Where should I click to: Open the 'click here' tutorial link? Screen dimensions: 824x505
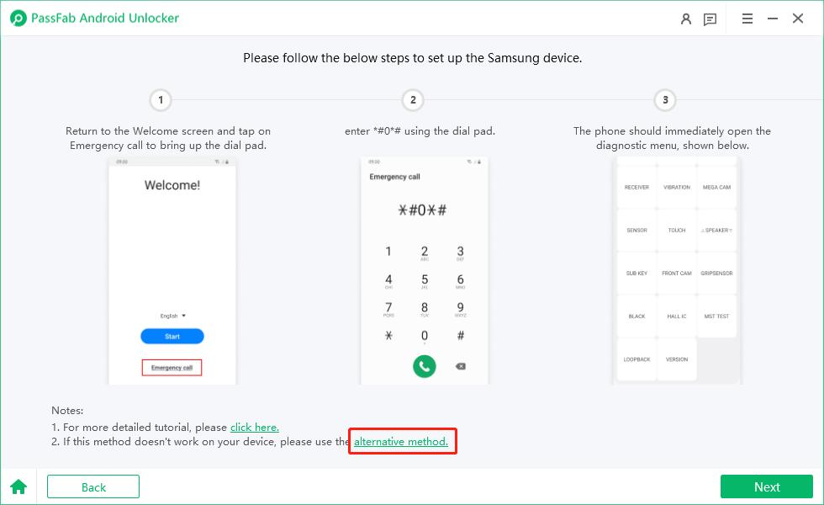pos(254,428)
